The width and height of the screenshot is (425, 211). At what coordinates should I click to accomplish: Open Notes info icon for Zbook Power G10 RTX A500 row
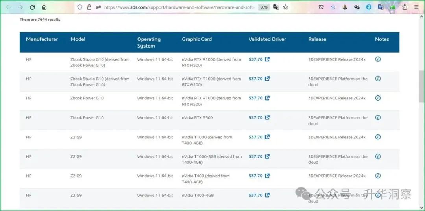pos(378,117)
